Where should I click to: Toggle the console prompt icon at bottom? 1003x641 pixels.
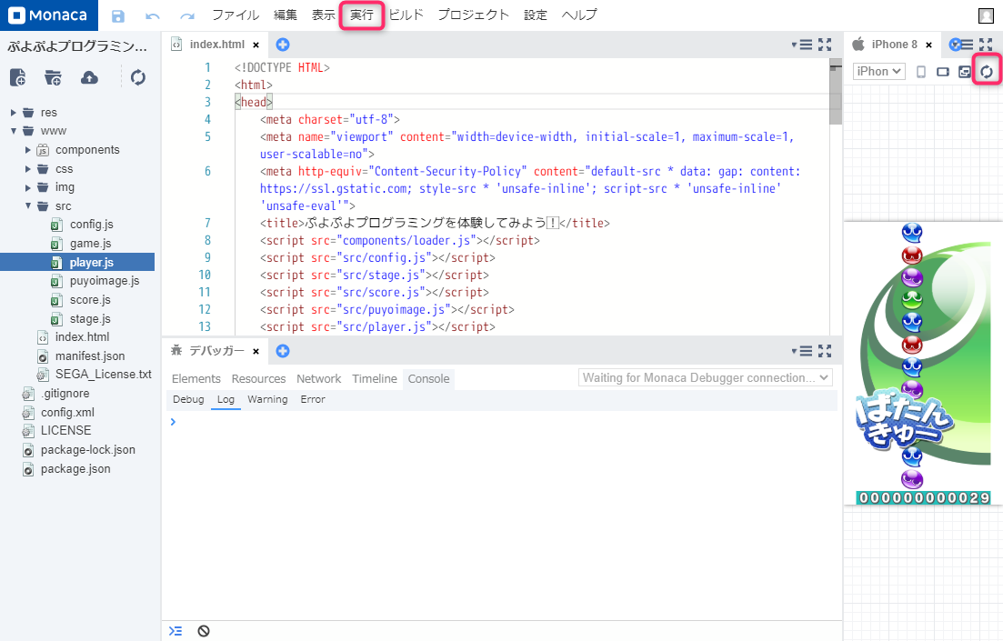click(176, 631)
